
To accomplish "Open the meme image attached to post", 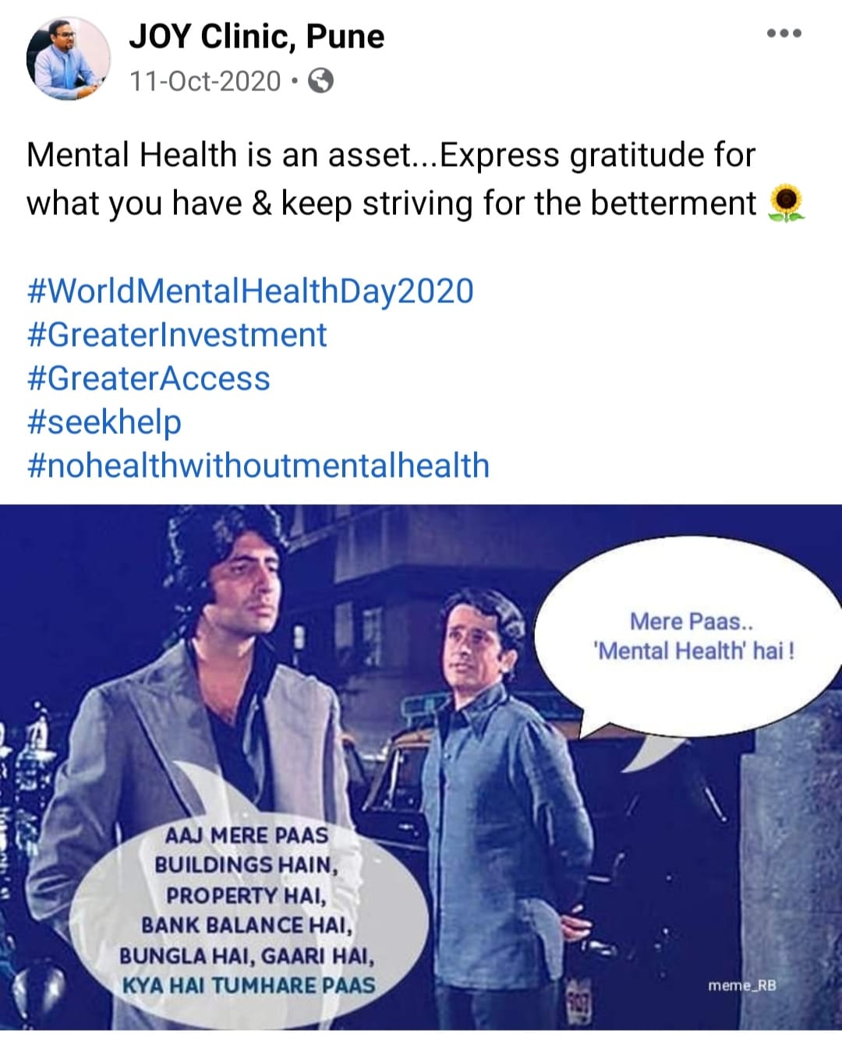I will (x=421, y=767).
